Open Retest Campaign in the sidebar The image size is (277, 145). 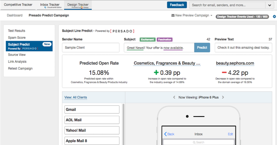(20, 68)
